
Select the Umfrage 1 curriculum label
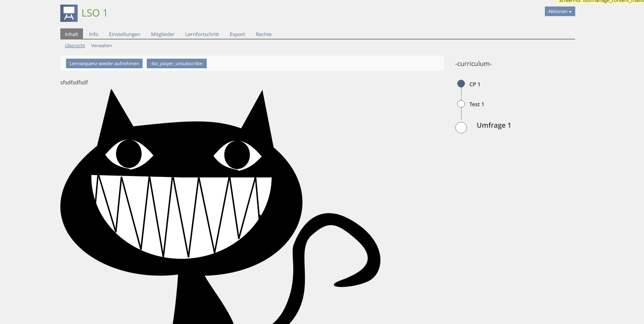click(x=494, y=125)
